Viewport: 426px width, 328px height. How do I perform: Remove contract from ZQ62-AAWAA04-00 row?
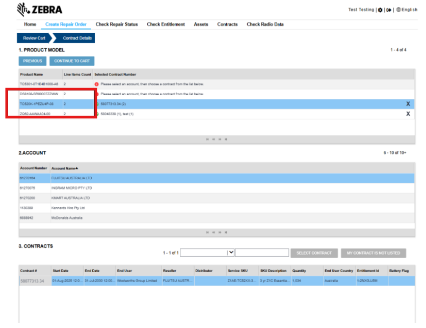[408, 114]
